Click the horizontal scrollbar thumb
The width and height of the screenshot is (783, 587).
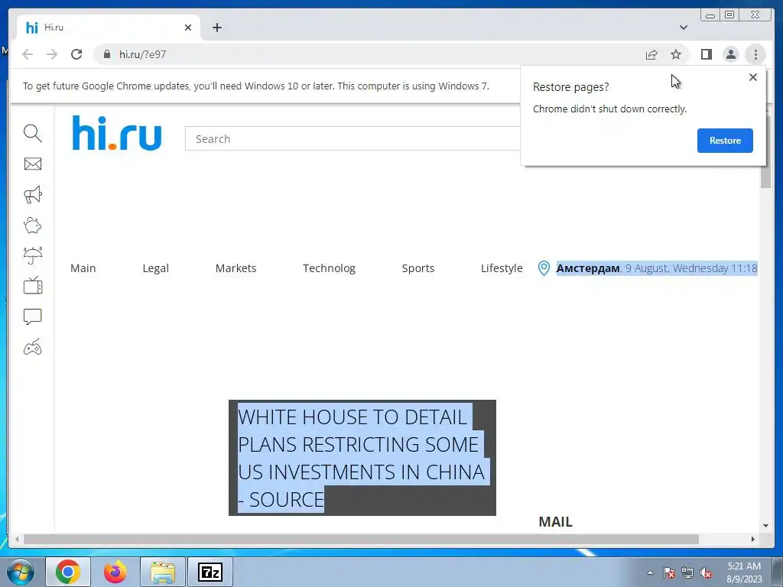pyautogui.click(x=361, y=539)
